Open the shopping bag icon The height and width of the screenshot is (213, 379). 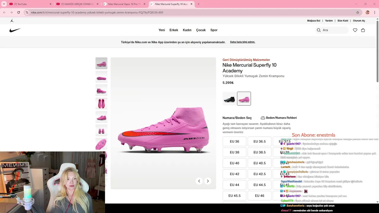coord(363,30)
